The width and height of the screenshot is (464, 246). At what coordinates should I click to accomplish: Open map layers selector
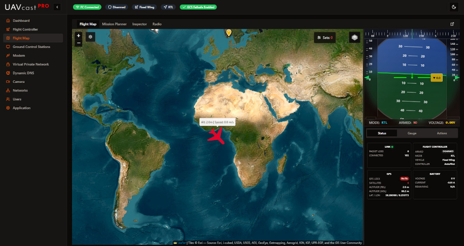click(354, 37)
